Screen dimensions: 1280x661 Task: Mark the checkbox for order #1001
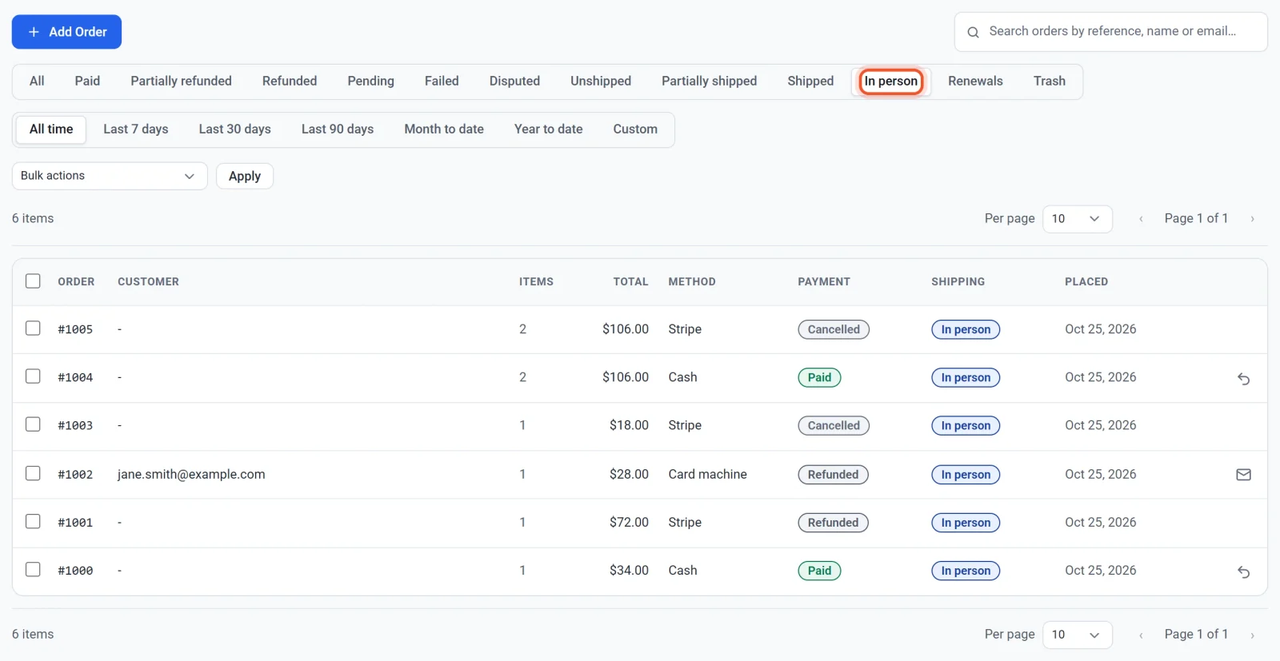(x=33, y=521)
